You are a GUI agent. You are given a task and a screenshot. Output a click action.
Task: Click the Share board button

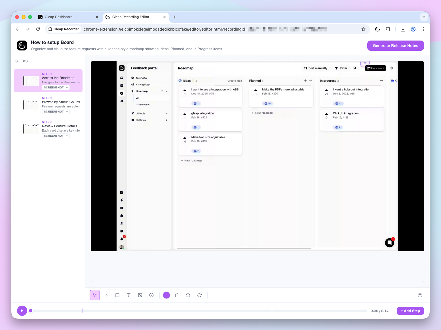coord(375,68)
